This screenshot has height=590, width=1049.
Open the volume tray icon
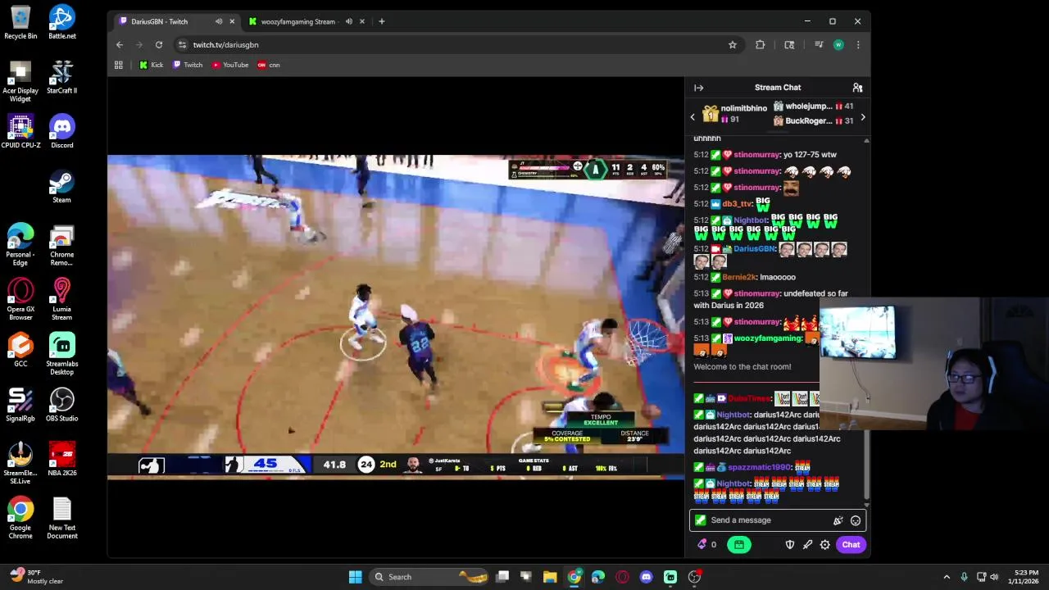[994, 577]
